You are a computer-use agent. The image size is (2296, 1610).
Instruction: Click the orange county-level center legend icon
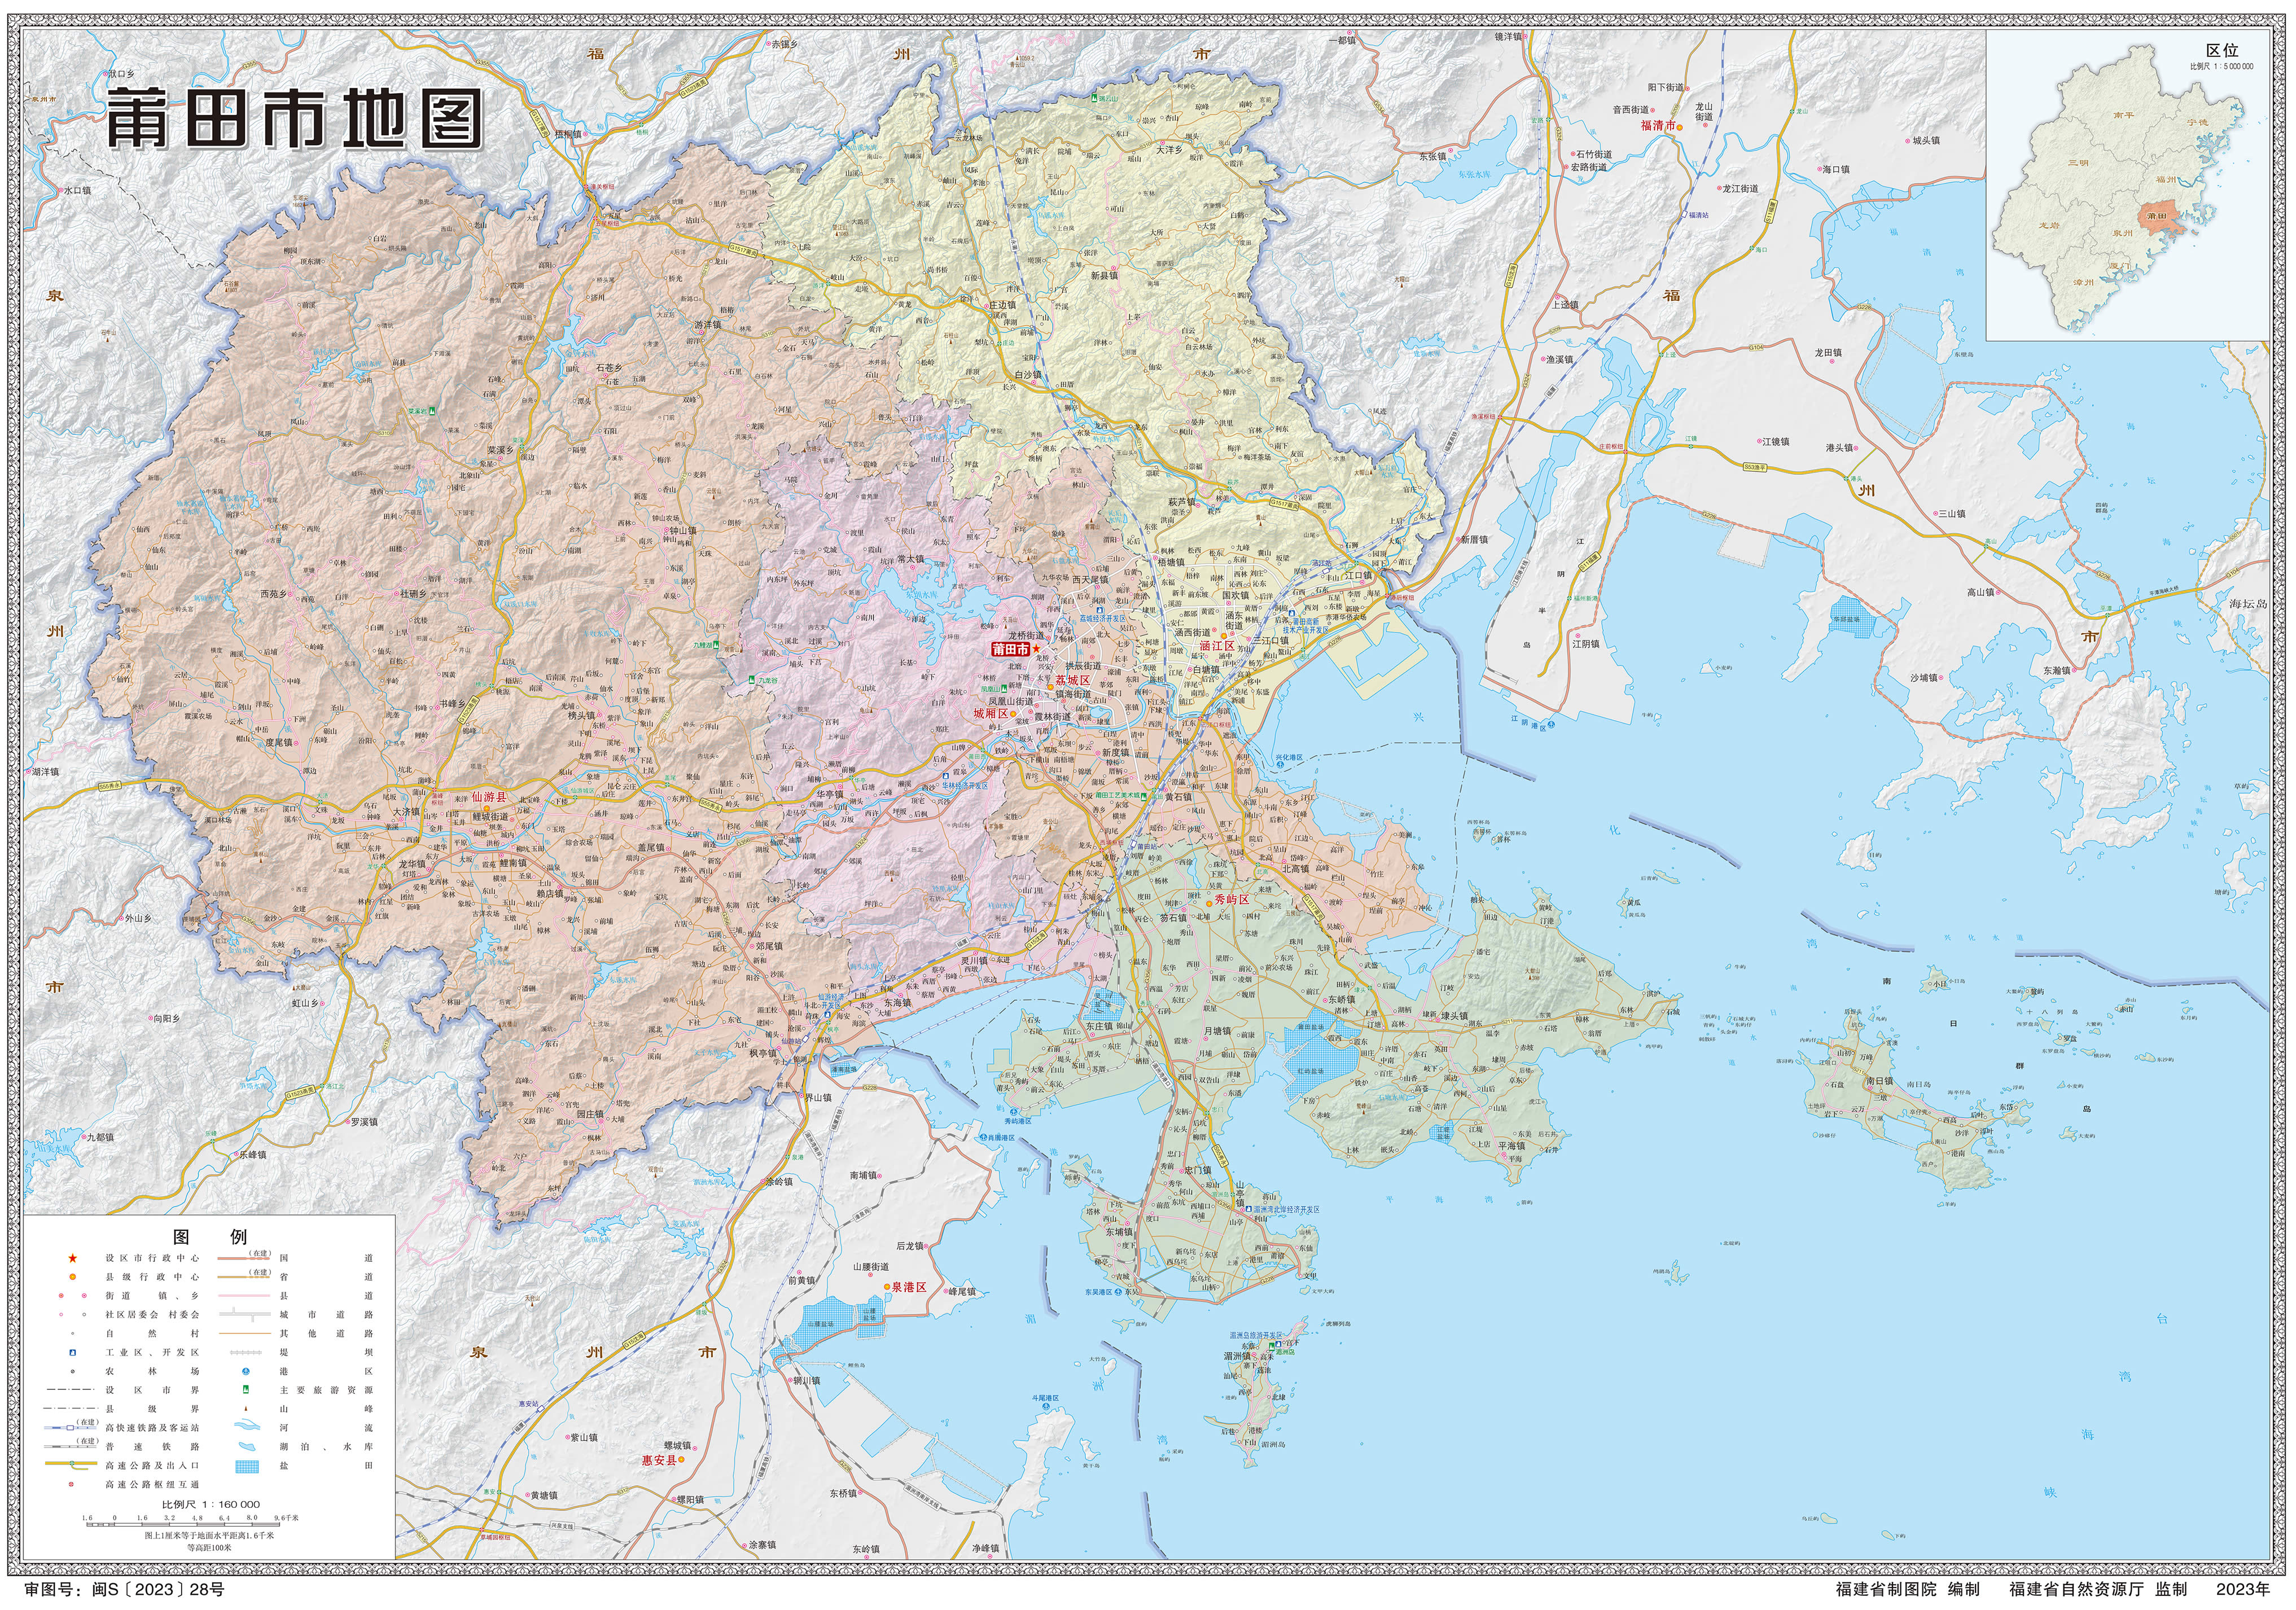point(73,1277)
